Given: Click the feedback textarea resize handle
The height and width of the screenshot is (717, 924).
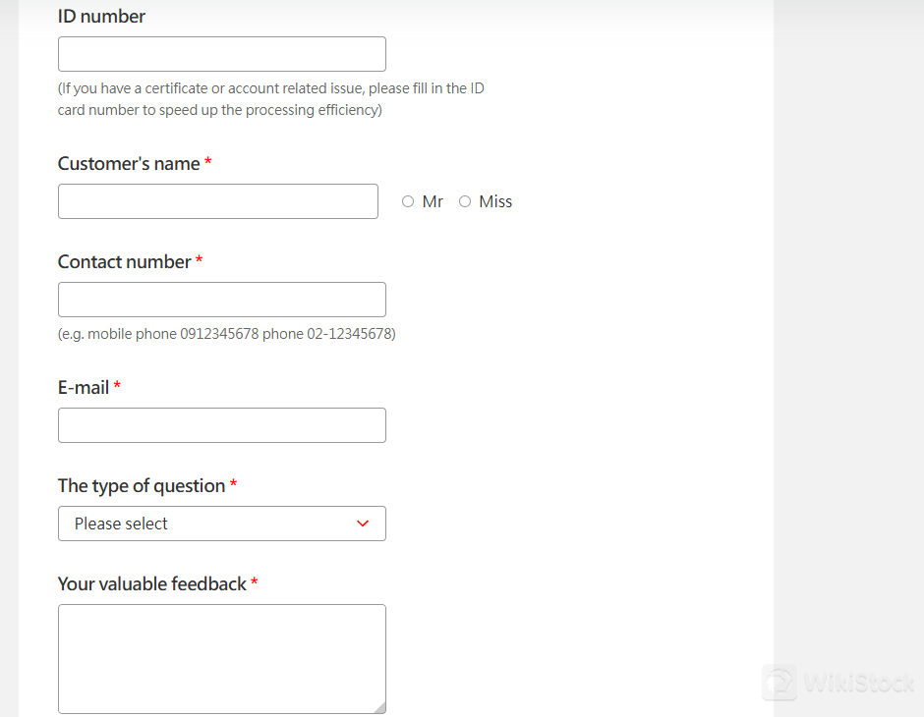Looking at the screenshot, I should coord(379,707).
